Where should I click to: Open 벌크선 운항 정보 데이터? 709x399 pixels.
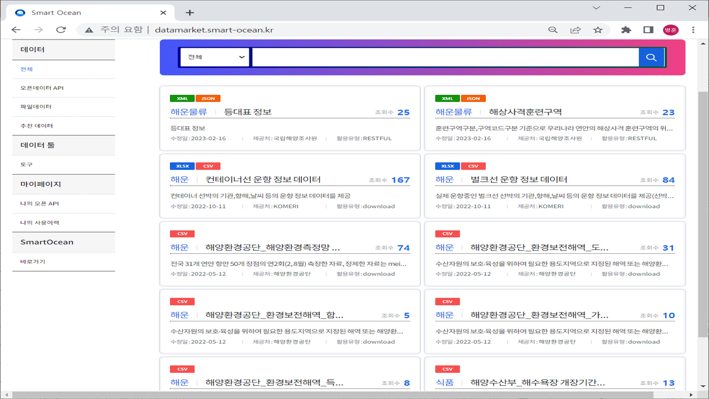point(519,180)
